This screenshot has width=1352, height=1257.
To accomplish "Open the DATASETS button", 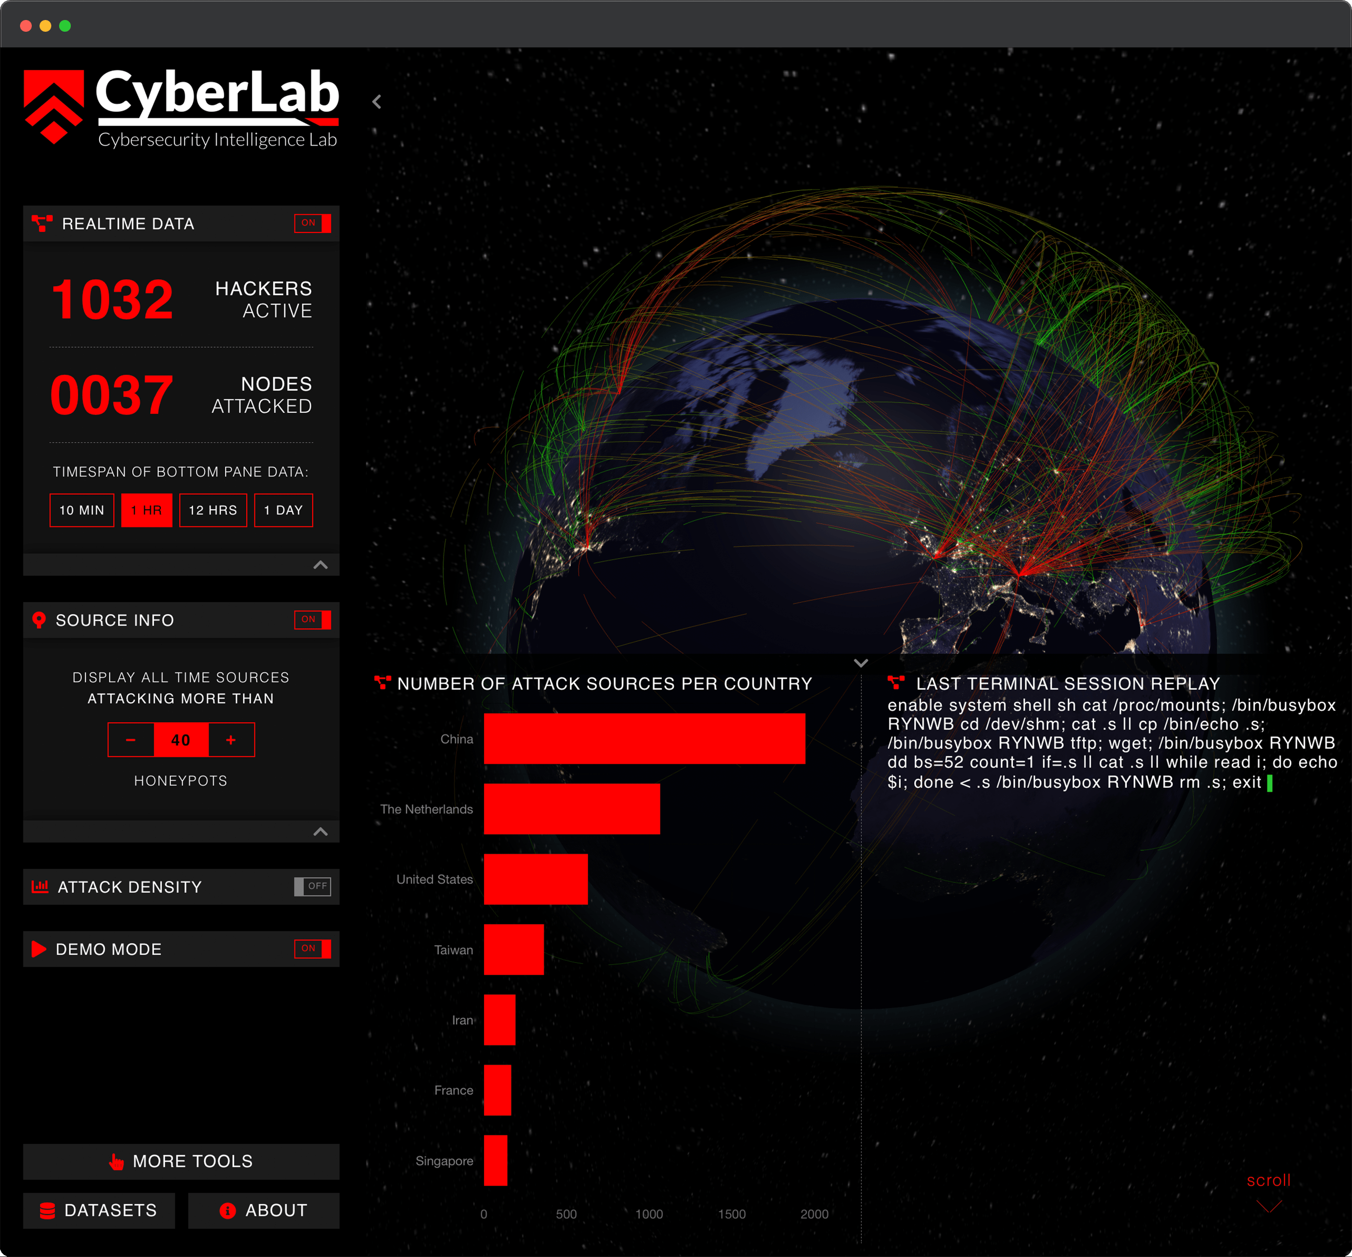I will point(99,1211).
